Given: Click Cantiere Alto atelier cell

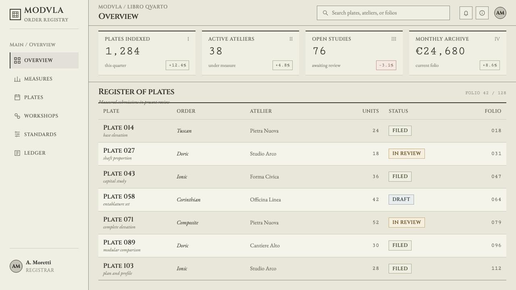Looking at the screenshot, I should (264, 246).
